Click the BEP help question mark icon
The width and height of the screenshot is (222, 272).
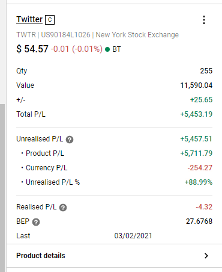36,222
